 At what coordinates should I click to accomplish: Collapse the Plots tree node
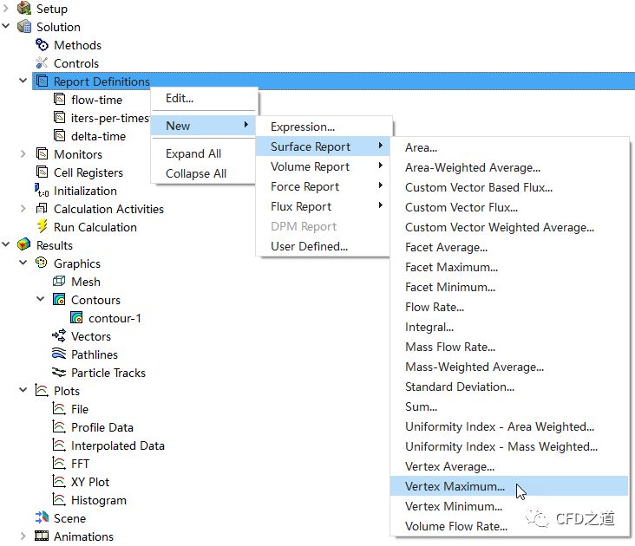click(x=23, y=391)
